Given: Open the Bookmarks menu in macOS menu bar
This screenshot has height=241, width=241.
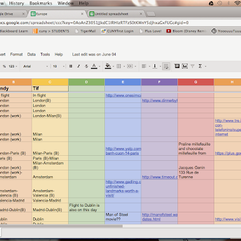Looking at the screenshot, I should (x=41, y=3).
